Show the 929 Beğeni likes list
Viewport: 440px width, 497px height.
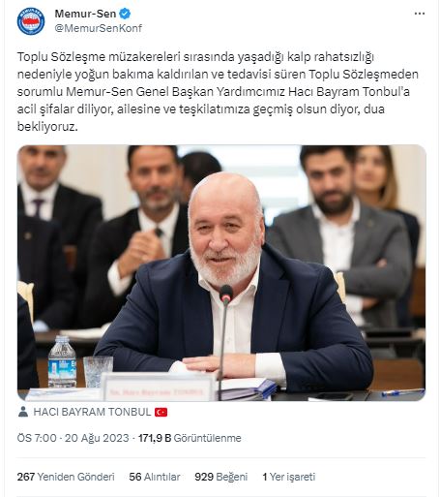[x=220, y=477]
